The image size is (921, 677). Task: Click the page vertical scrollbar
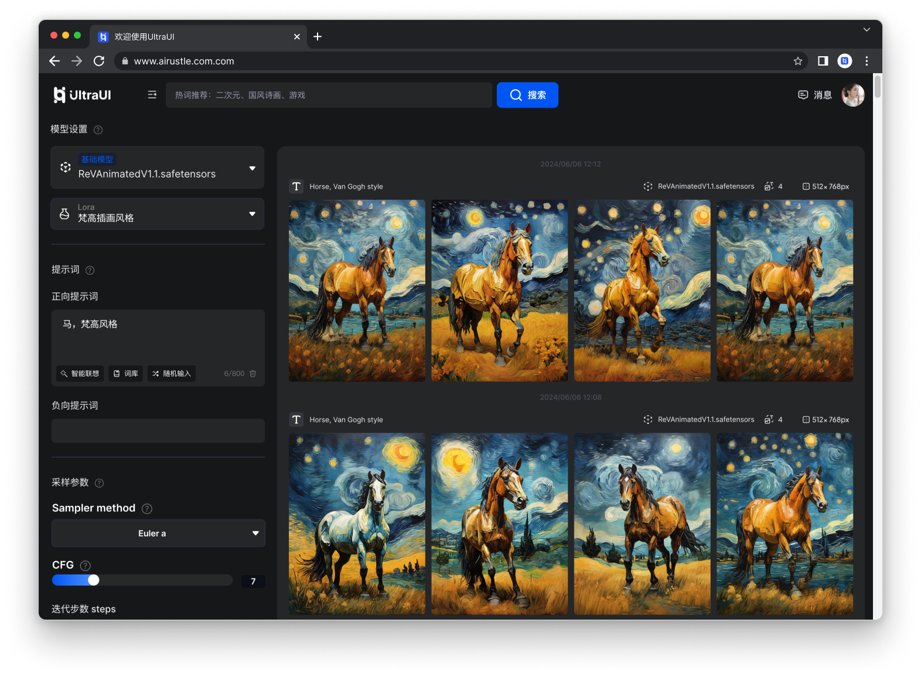878,87
